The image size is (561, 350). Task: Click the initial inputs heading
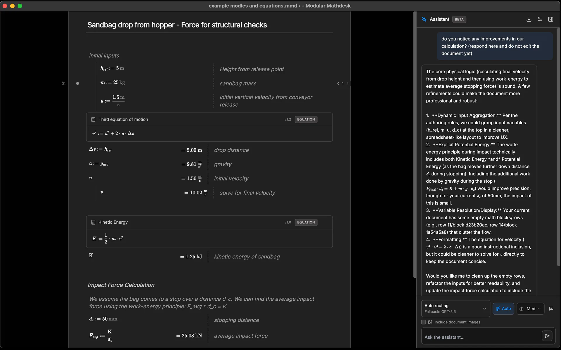(x=104, y=55)
